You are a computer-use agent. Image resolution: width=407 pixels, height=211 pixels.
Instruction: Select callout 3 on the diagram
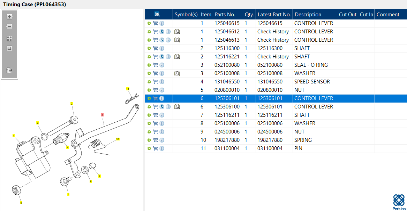pos(38,123)
